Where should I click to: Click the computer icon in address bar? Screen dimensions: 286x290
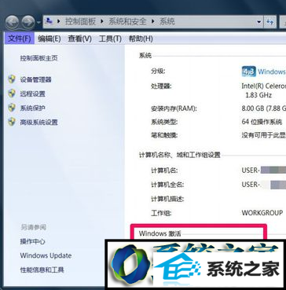click(x=49, y=22)
